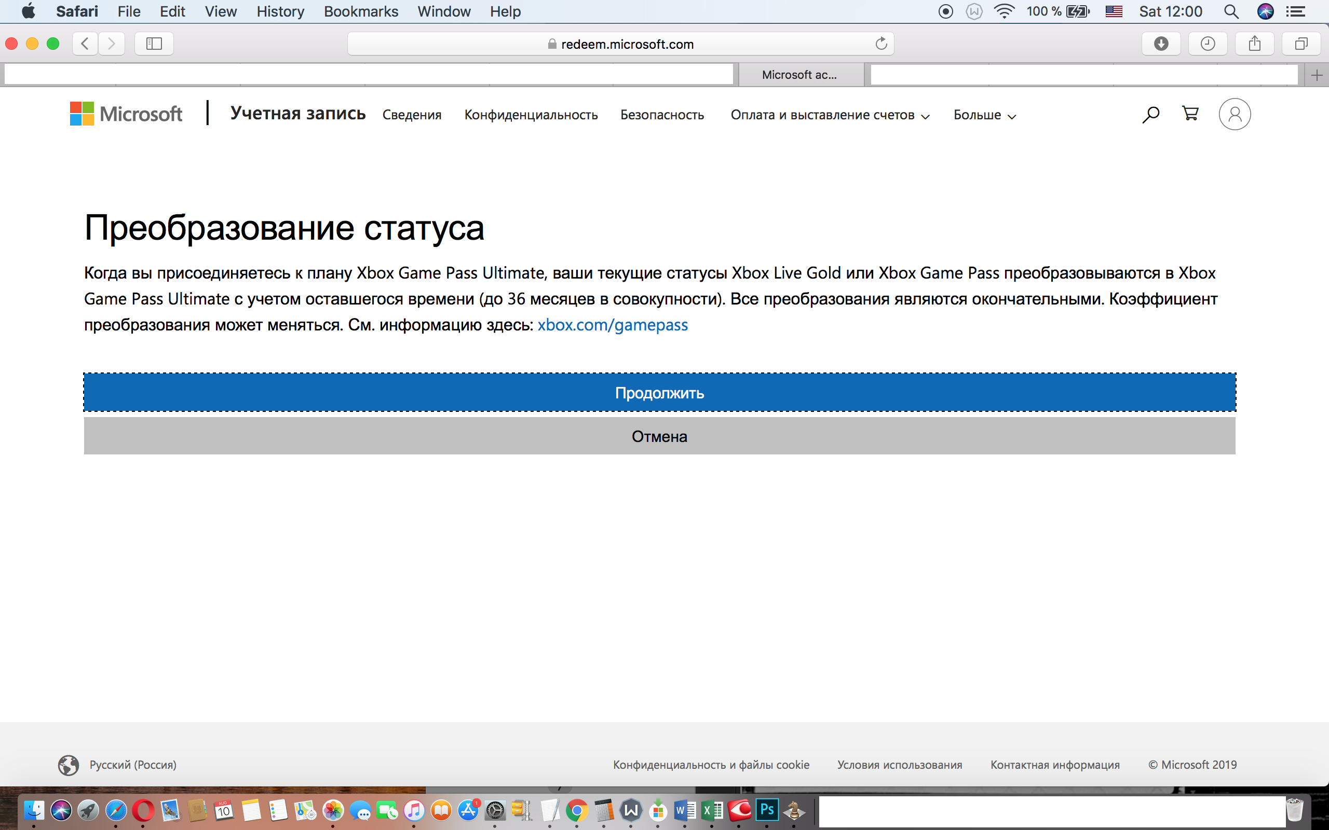Viewport: 1329px width, 830px height.
Task: Show Safari downloads button
Action: [x=1161, y=44]
